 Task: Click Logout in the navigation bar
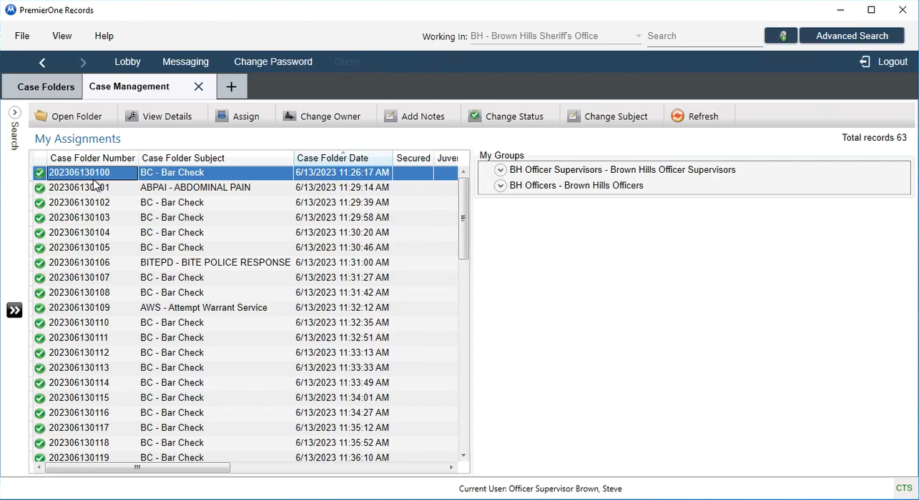(x=884, y=62)
